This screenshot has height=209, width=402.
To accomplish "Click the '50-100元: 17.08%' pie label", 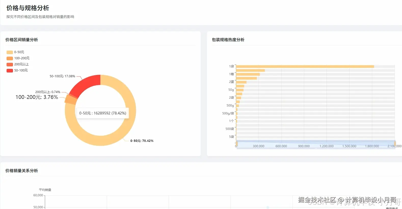I will (62, 76).
